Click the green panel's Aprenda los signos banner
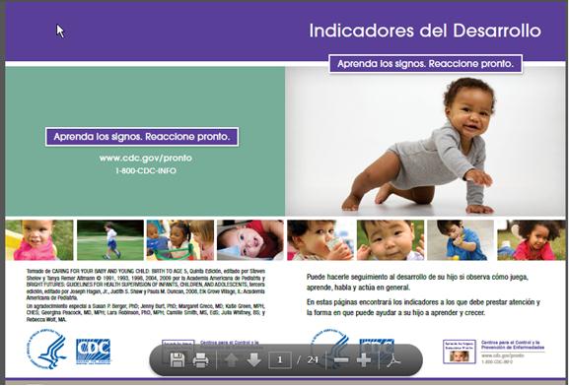Viewport: 569px width, 386px height. [142, 137]
